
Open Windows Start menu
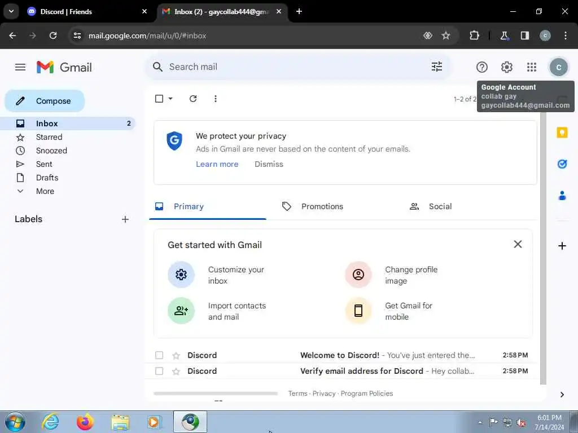pyautogui.click(x=15, y=422)
